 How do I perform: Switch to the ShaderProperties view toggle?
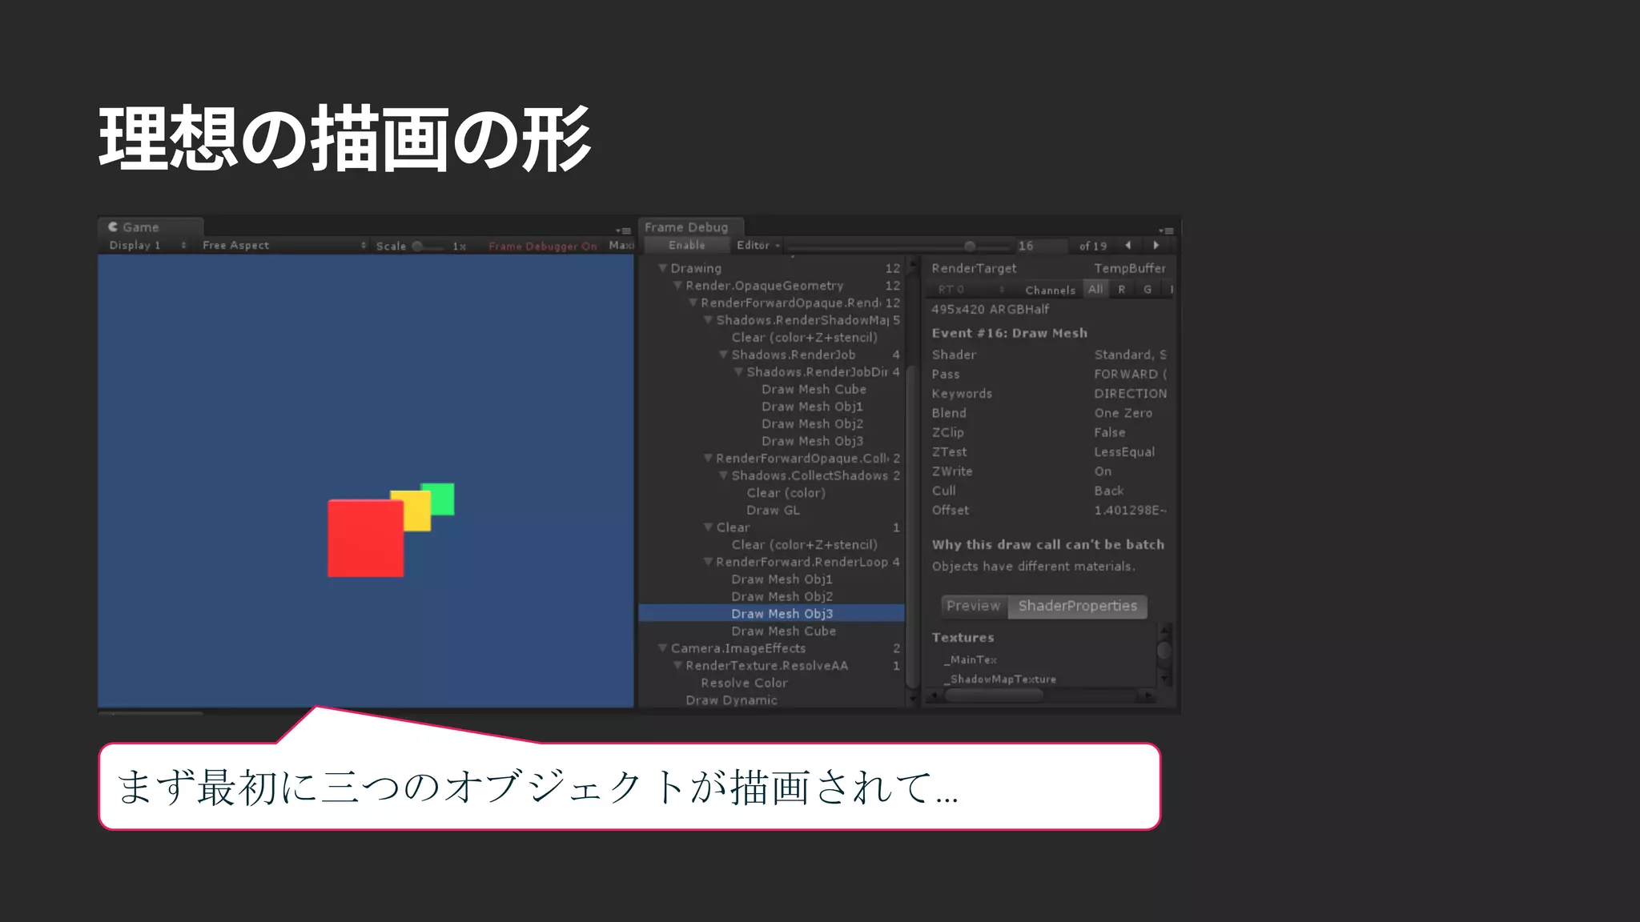[x=1077, y=606]
